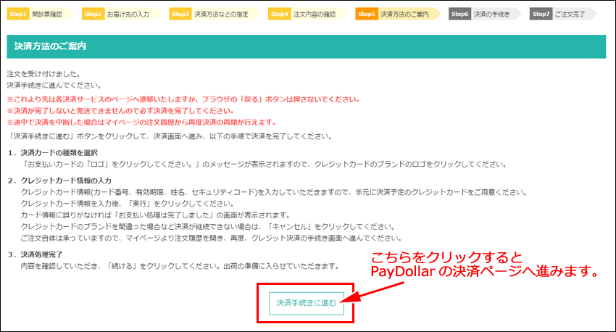Select Step1 問診票確認 in the progress bar
This screenshot has height=332, width=616.
coord(40,14)
